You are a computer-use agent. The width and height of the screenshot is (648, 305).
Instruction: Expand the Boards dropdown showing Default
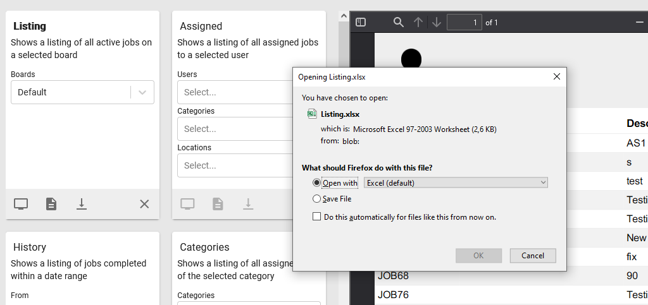coord(83,92)
